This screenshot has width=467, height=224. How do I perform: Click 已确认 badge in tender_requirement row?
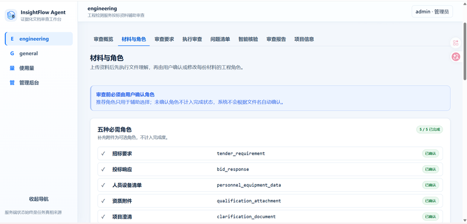[430, 153]
